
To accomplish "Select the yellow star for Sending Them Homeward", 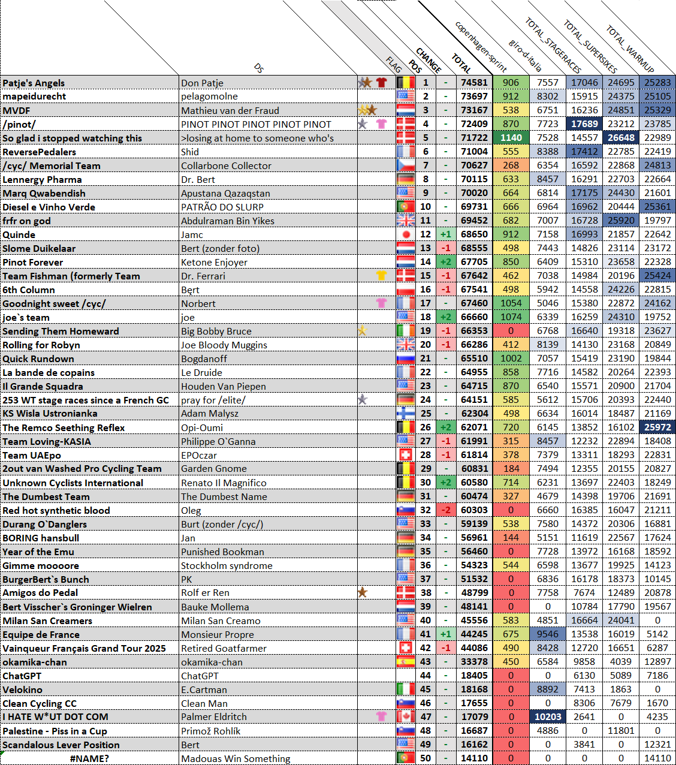I will tap(362, 331).
